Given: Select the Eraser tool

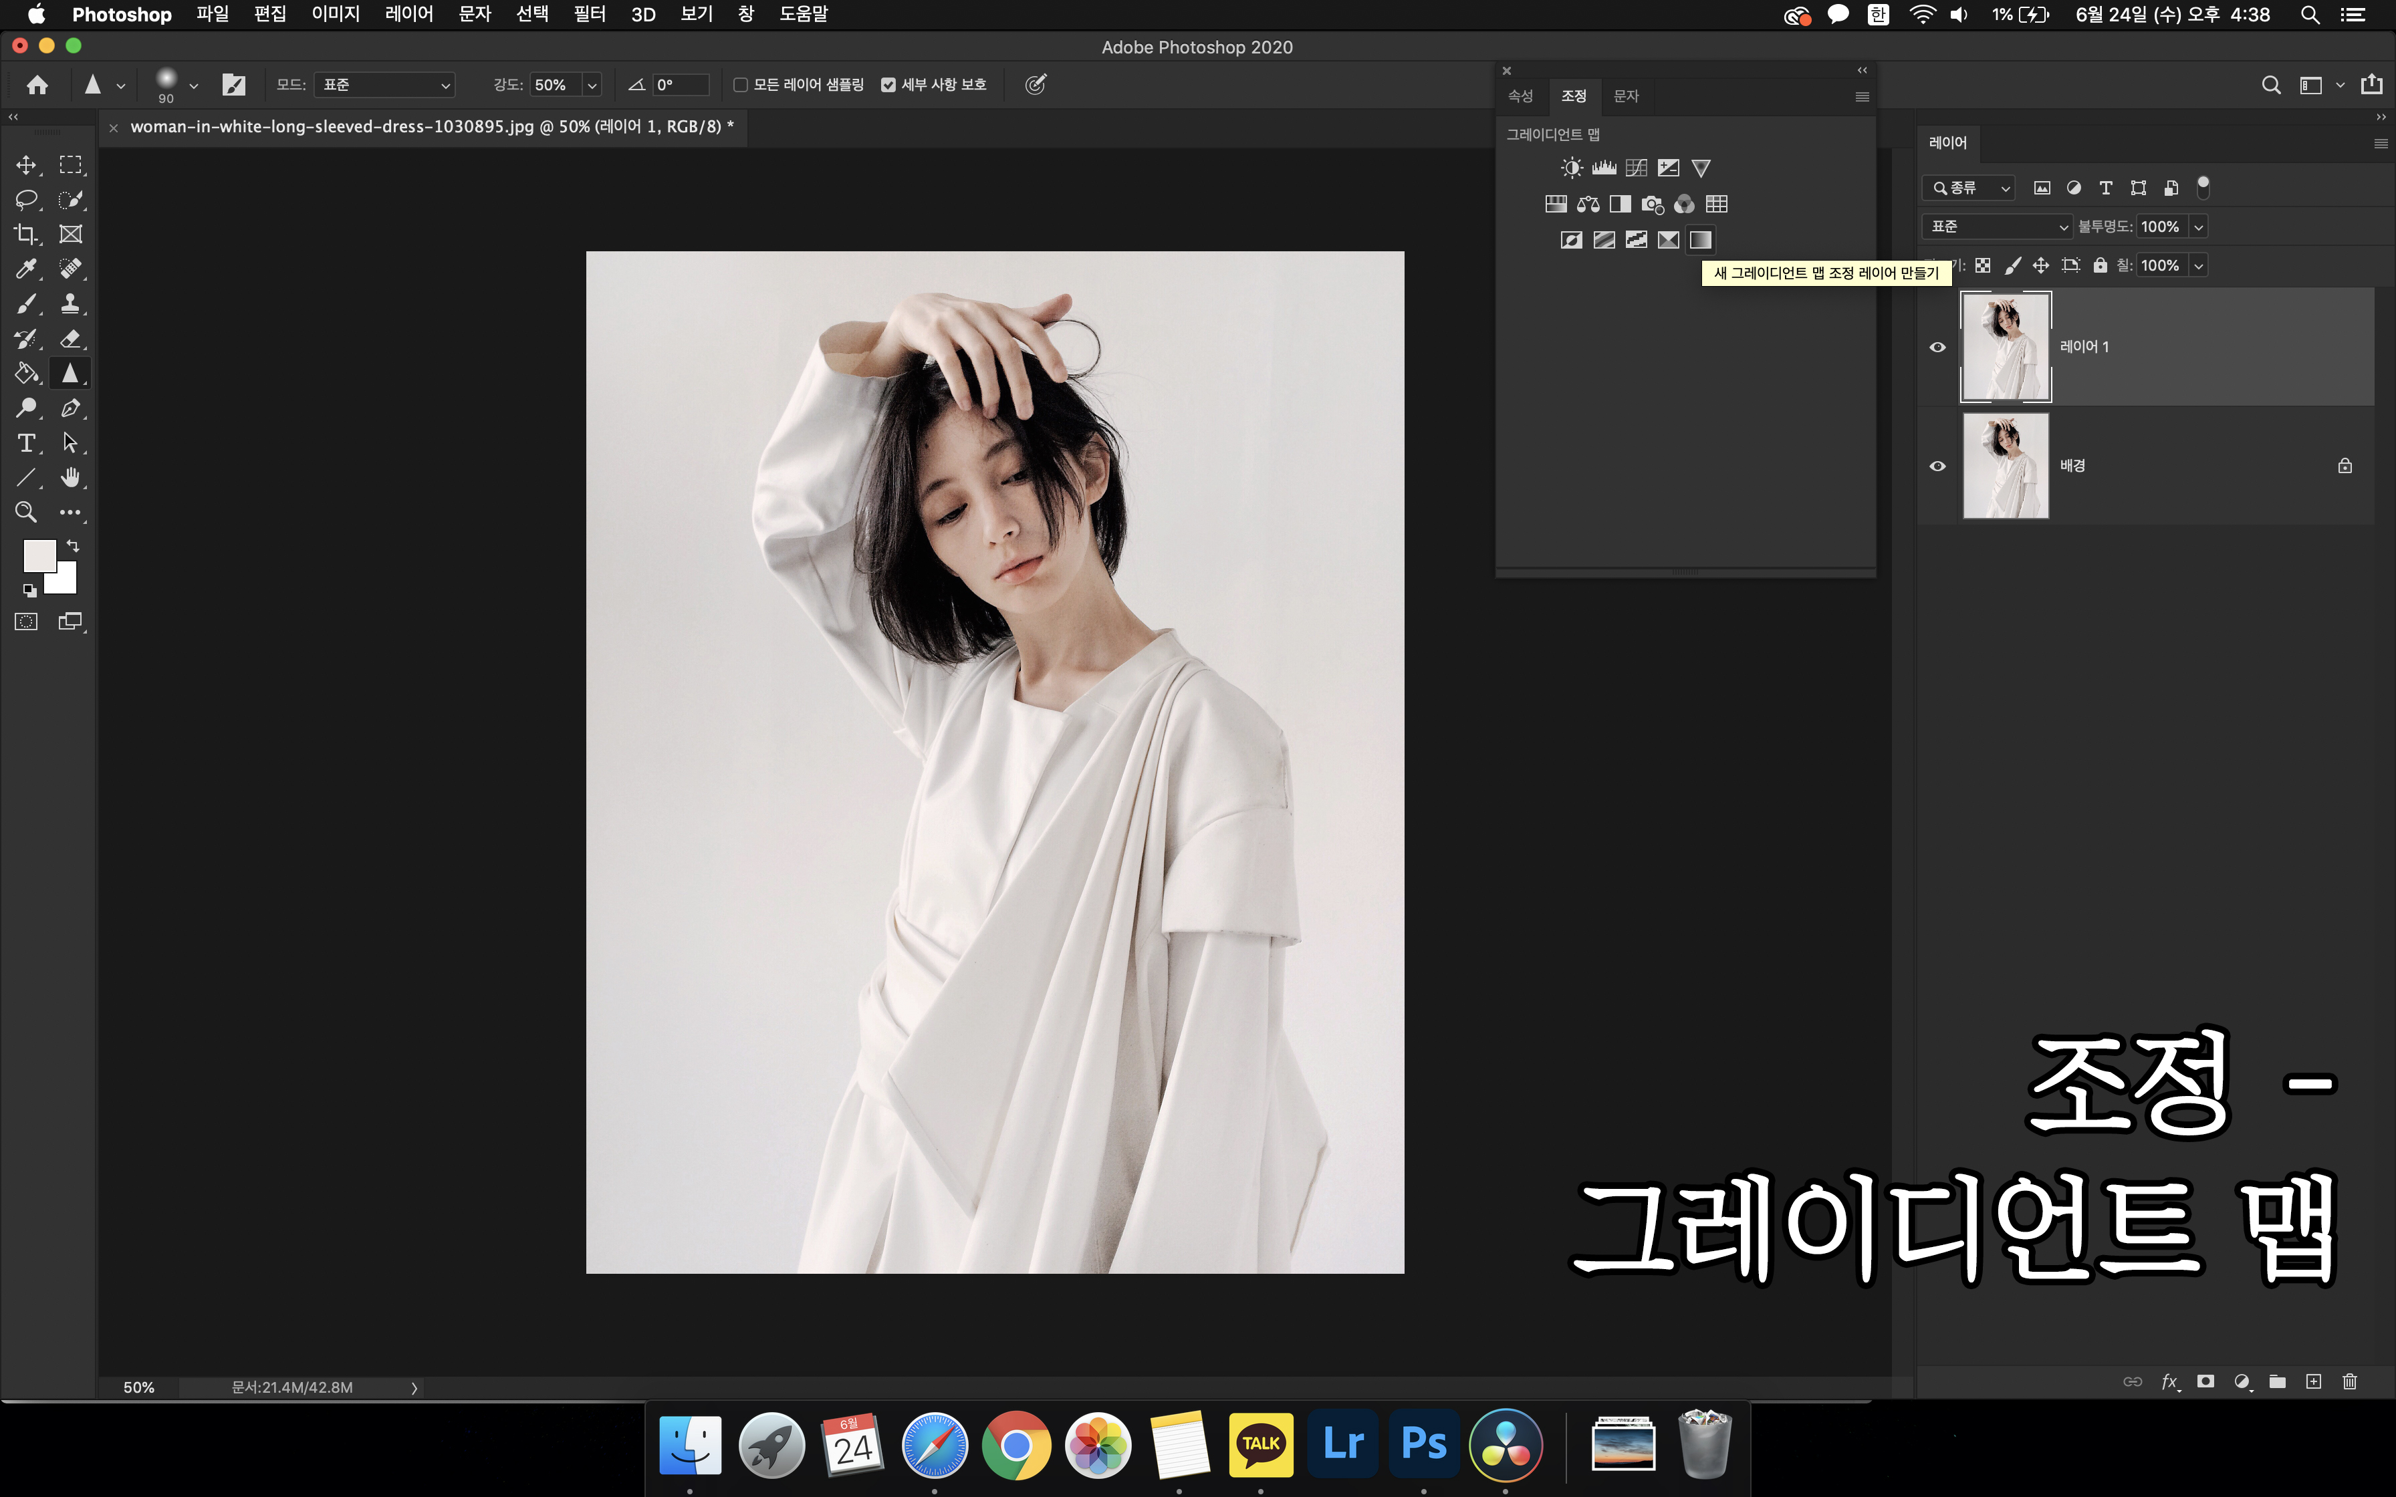Looking at the screenshot, I should coord(70,339).
